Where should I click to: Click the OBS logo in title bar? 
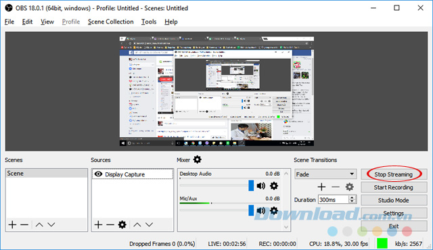[9, 8]
